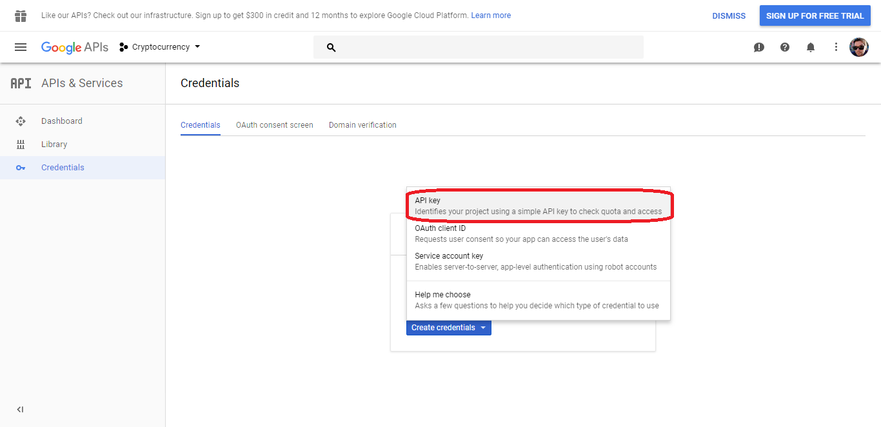Switch to the Credentials tab
The height and width of the screenshot is (427, 881).
pyautogui.click(x=201, y=125)
